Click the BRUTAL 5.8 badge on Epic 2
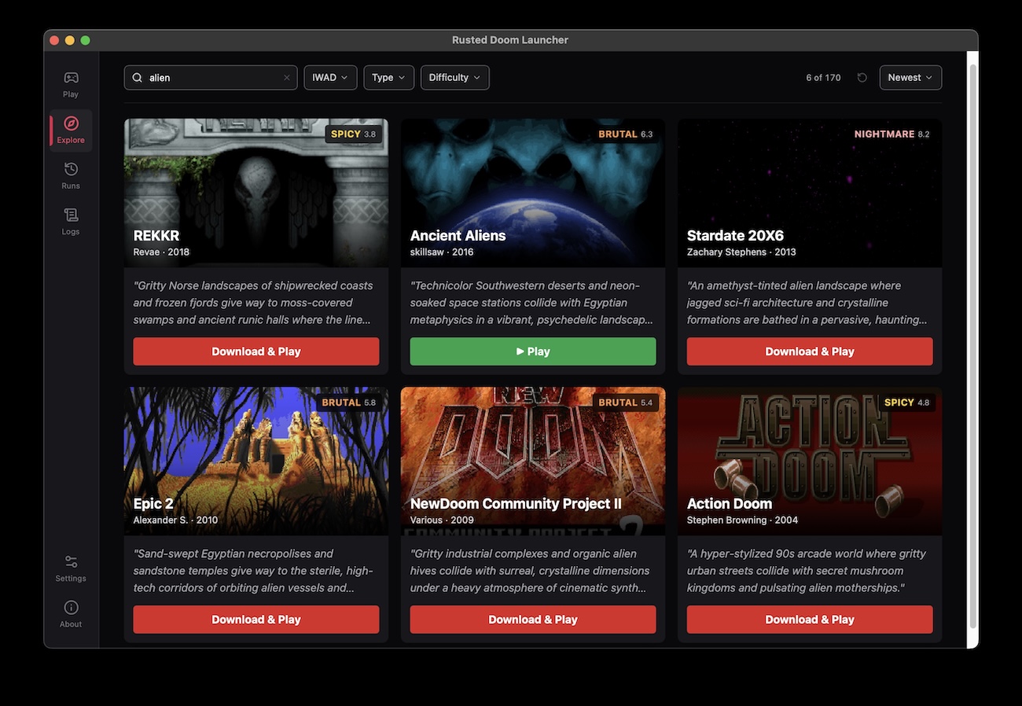The height and width of the screenshot is (706, 1022). tap(349, 403)
